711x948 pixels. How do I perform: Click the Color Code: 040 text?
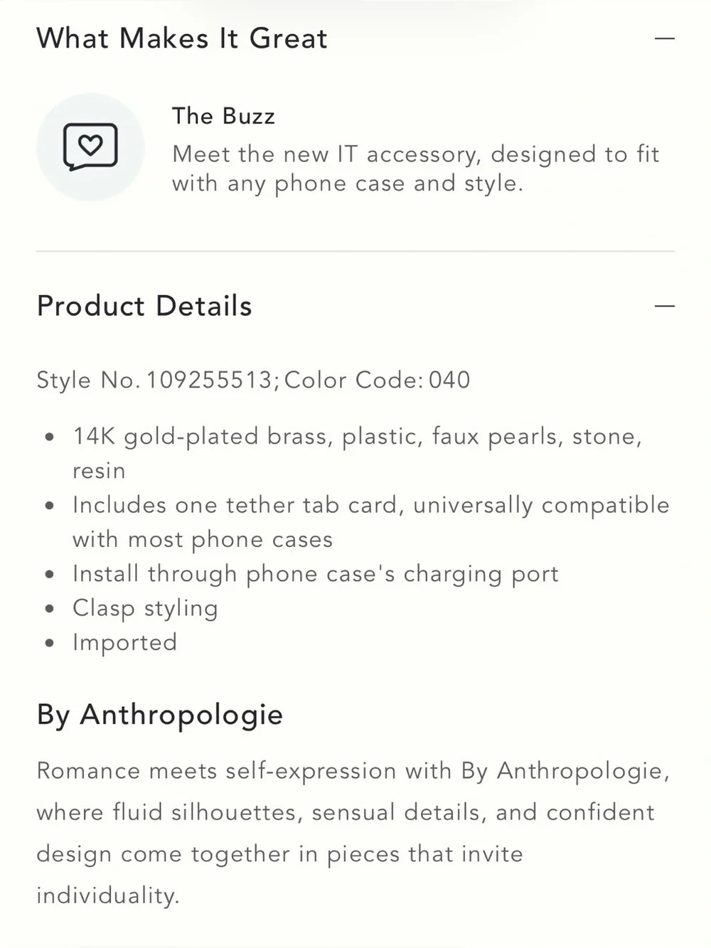[x=377, y=380]
